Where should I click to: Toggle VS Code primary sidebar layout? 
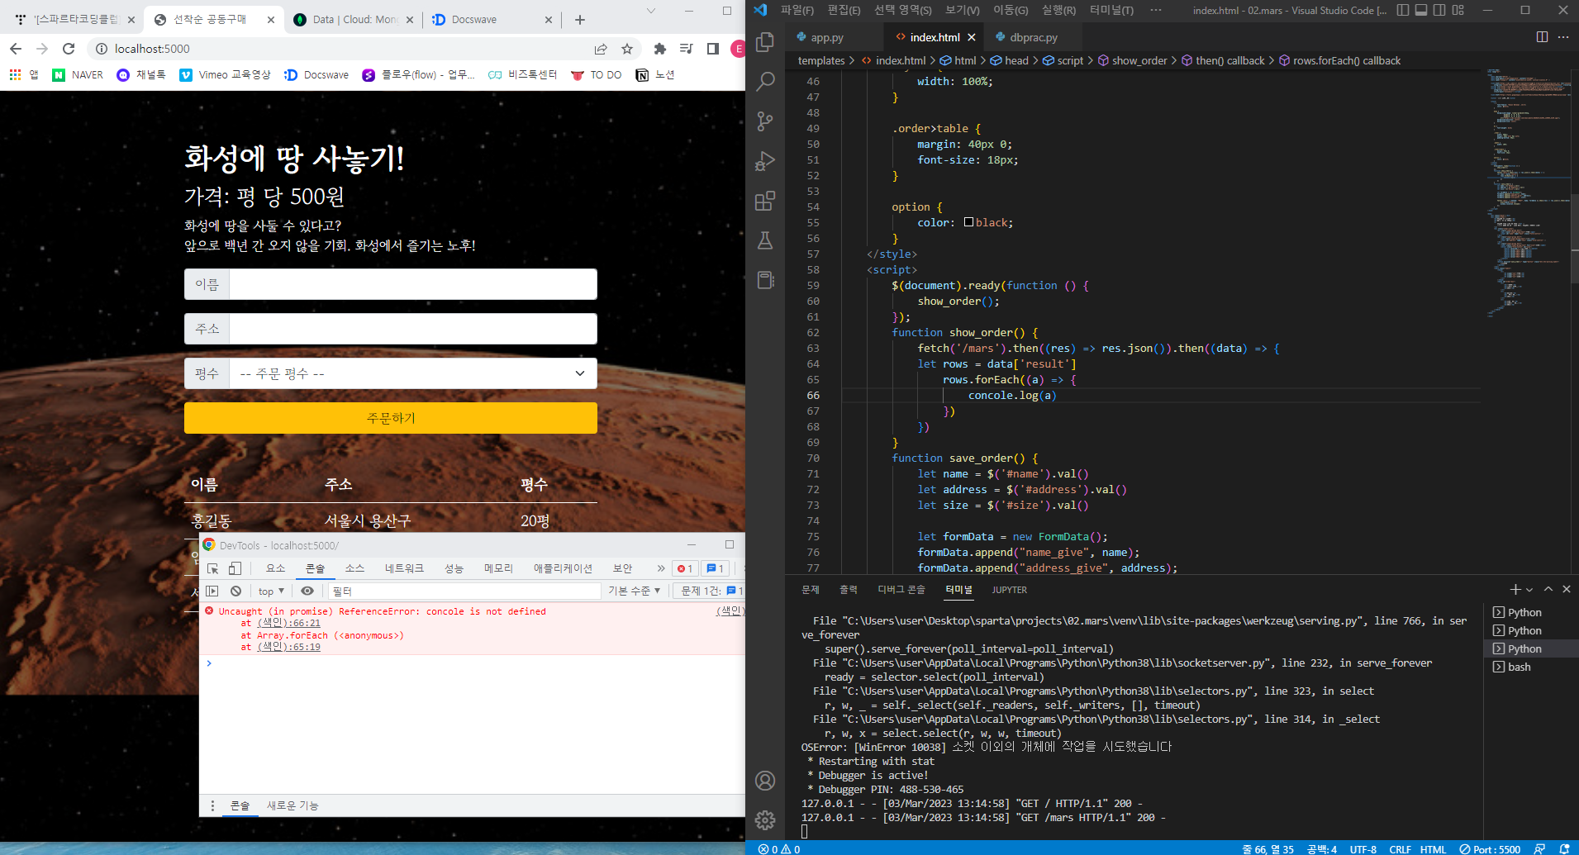1403,10
